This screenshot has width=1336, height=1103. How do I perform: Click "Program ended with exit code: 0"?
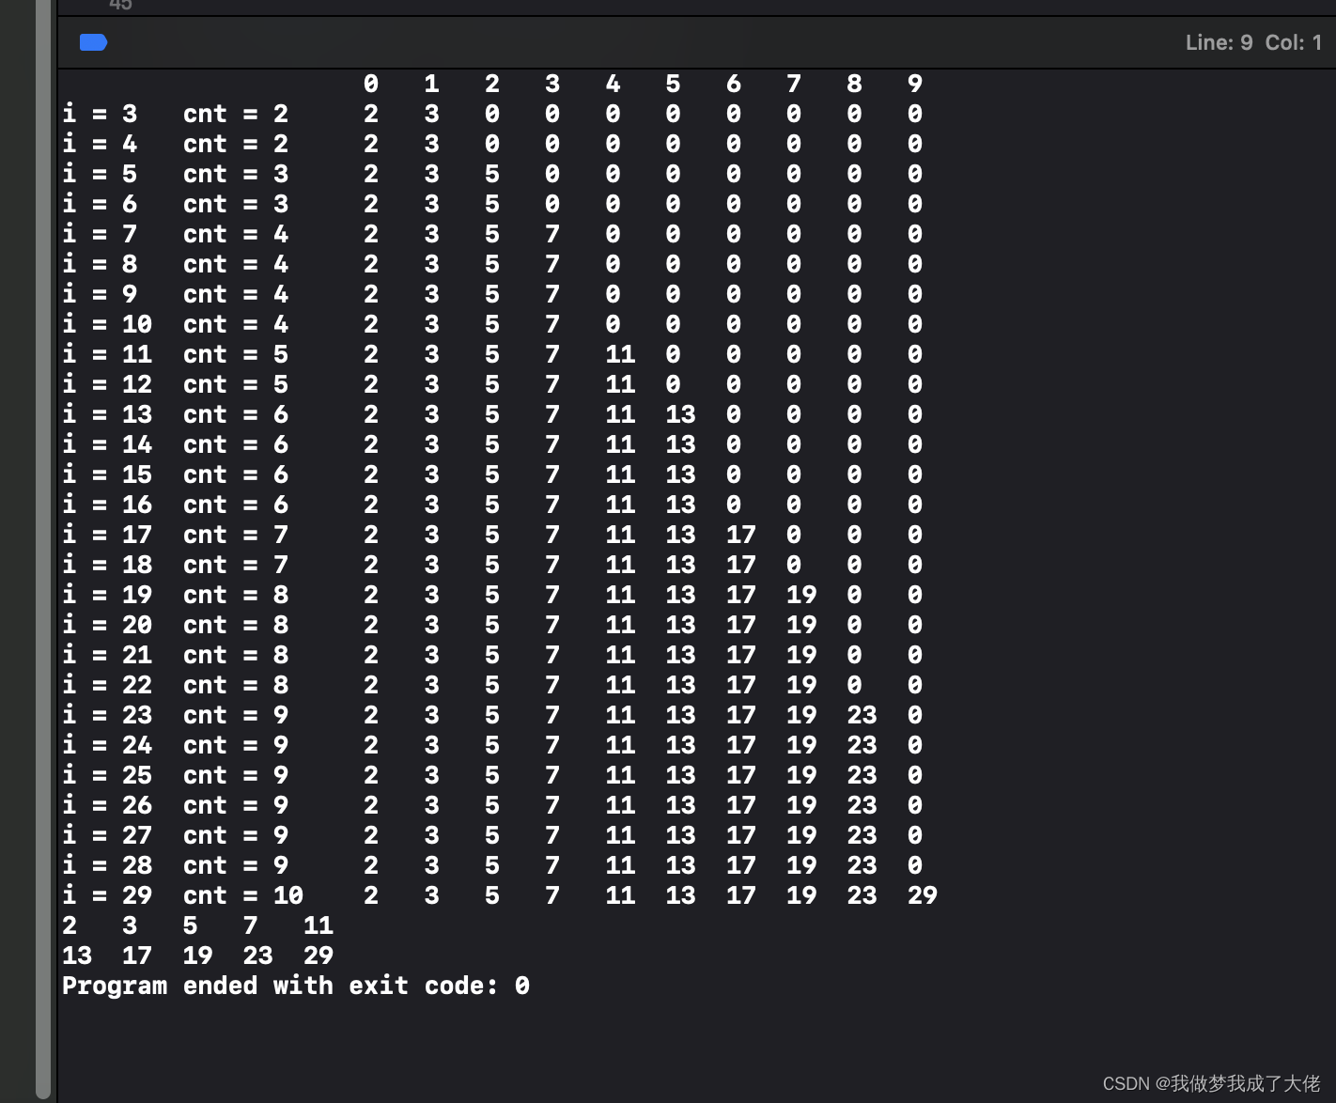[296, 986]
